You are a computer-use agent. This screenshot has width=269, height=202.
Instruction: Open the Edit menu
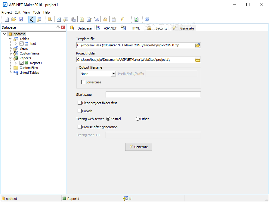[x=17, y=12]
